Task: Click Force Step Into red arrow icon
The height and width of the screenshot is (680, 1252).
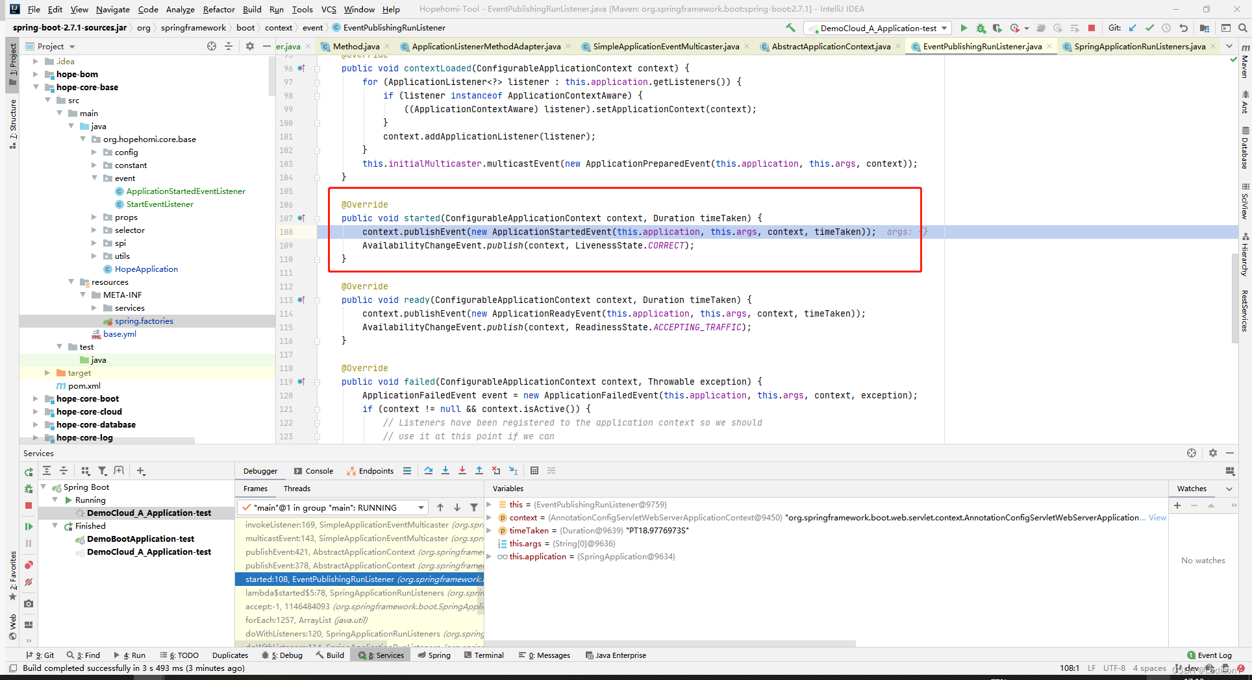Action: [462, 470]
